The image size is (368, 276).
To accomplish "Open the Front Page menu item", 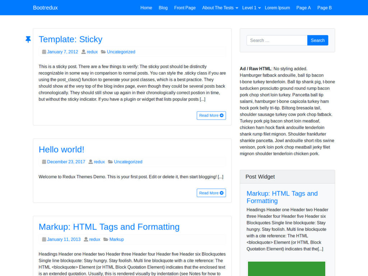I will [x=185, y=8].
